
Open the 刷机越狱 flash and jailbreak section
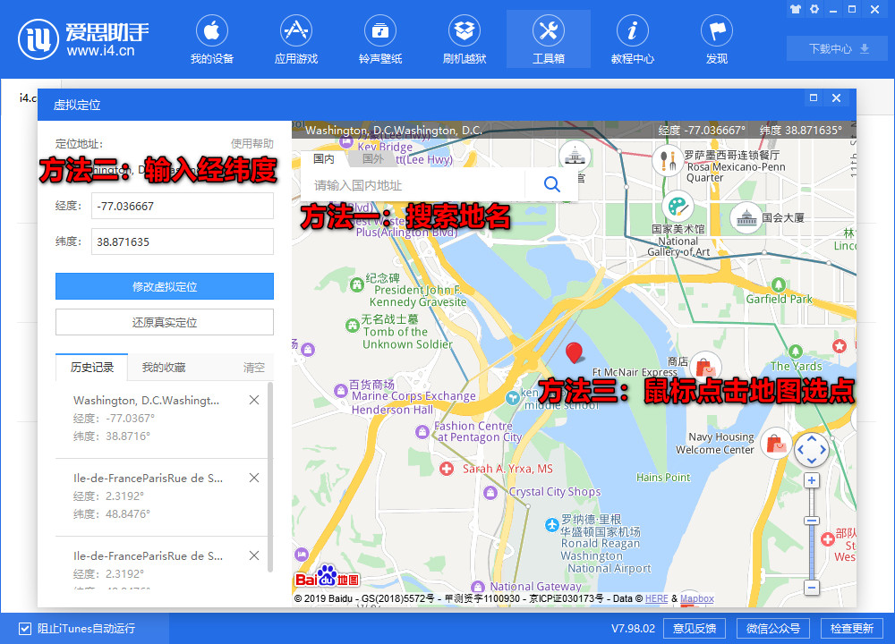click(465, 41)
